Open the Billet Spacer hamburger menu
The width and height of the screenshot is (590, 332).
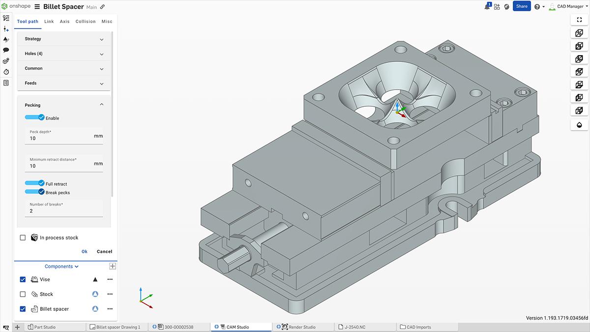tap(37, 7)
